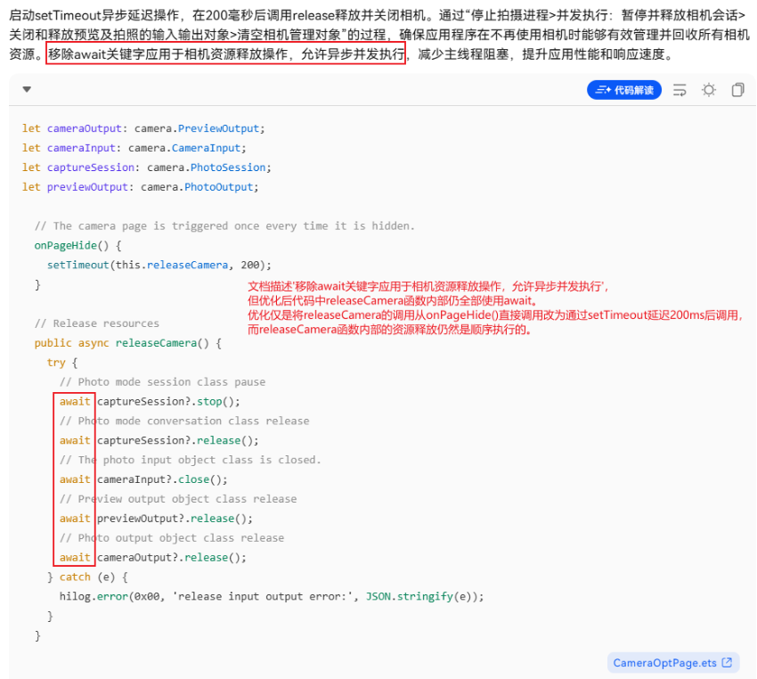The image size is (757, 679).
Task: Click the sparkle icon inside 代码解读 button
Action: pyautogui.click(x=604, y=90)
